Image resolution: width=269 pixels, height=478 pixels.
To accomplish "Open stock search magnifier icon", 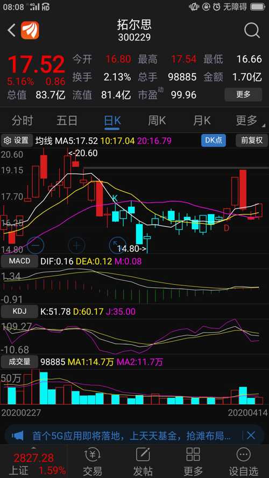I will [x=252, y=31].
